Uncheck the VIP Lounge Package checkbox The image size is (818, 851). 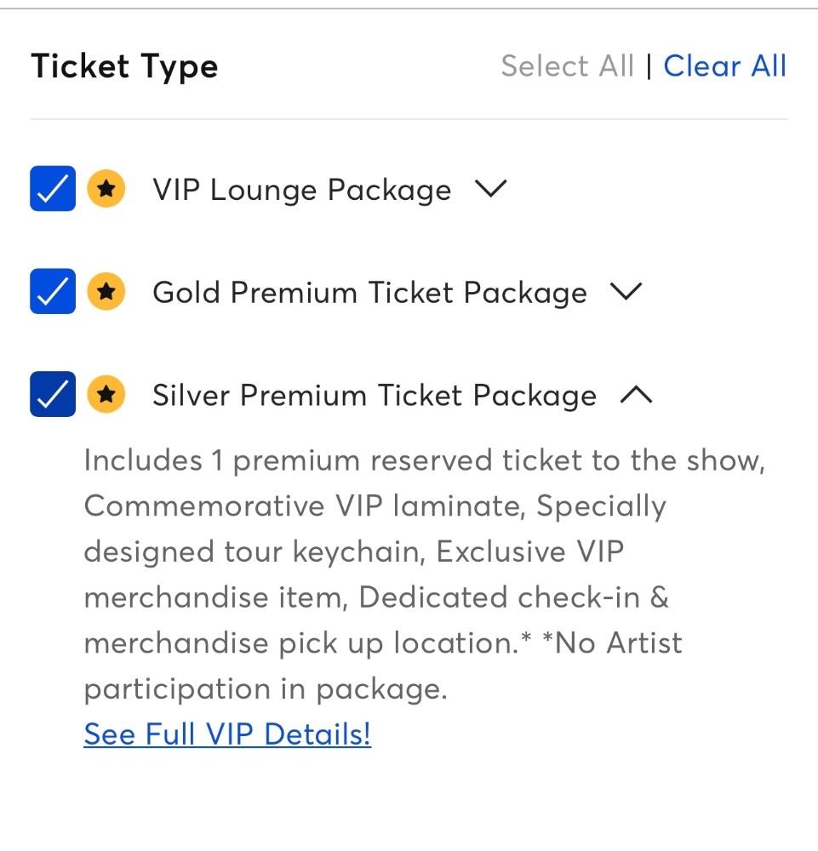tap(53, 189)
